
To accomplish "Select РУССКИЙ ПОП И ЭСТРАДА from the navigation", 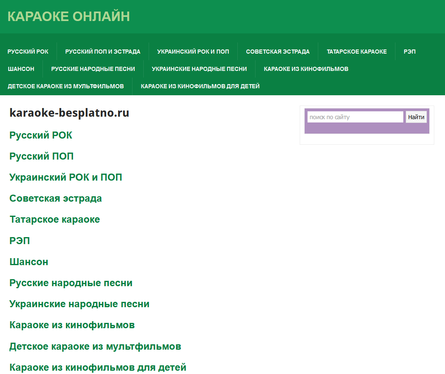I will 103,51.
